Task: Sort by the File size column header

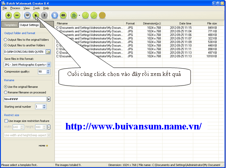Action: [206, 24]
